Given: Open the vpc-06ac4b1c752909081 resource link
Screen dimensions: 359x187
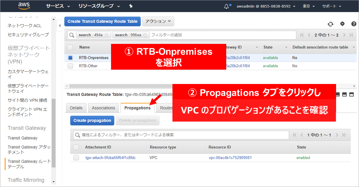Looking at the screenshot, I should point(230,158).
